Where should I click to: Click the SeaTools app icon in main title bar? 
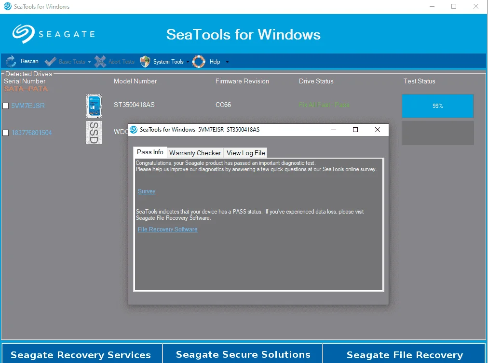(7, 6)
